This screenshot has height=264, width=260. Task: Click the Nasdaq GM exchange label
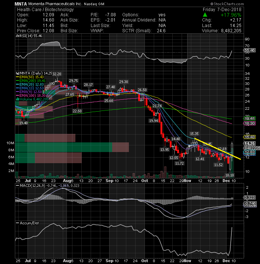(x=94, y=4)
